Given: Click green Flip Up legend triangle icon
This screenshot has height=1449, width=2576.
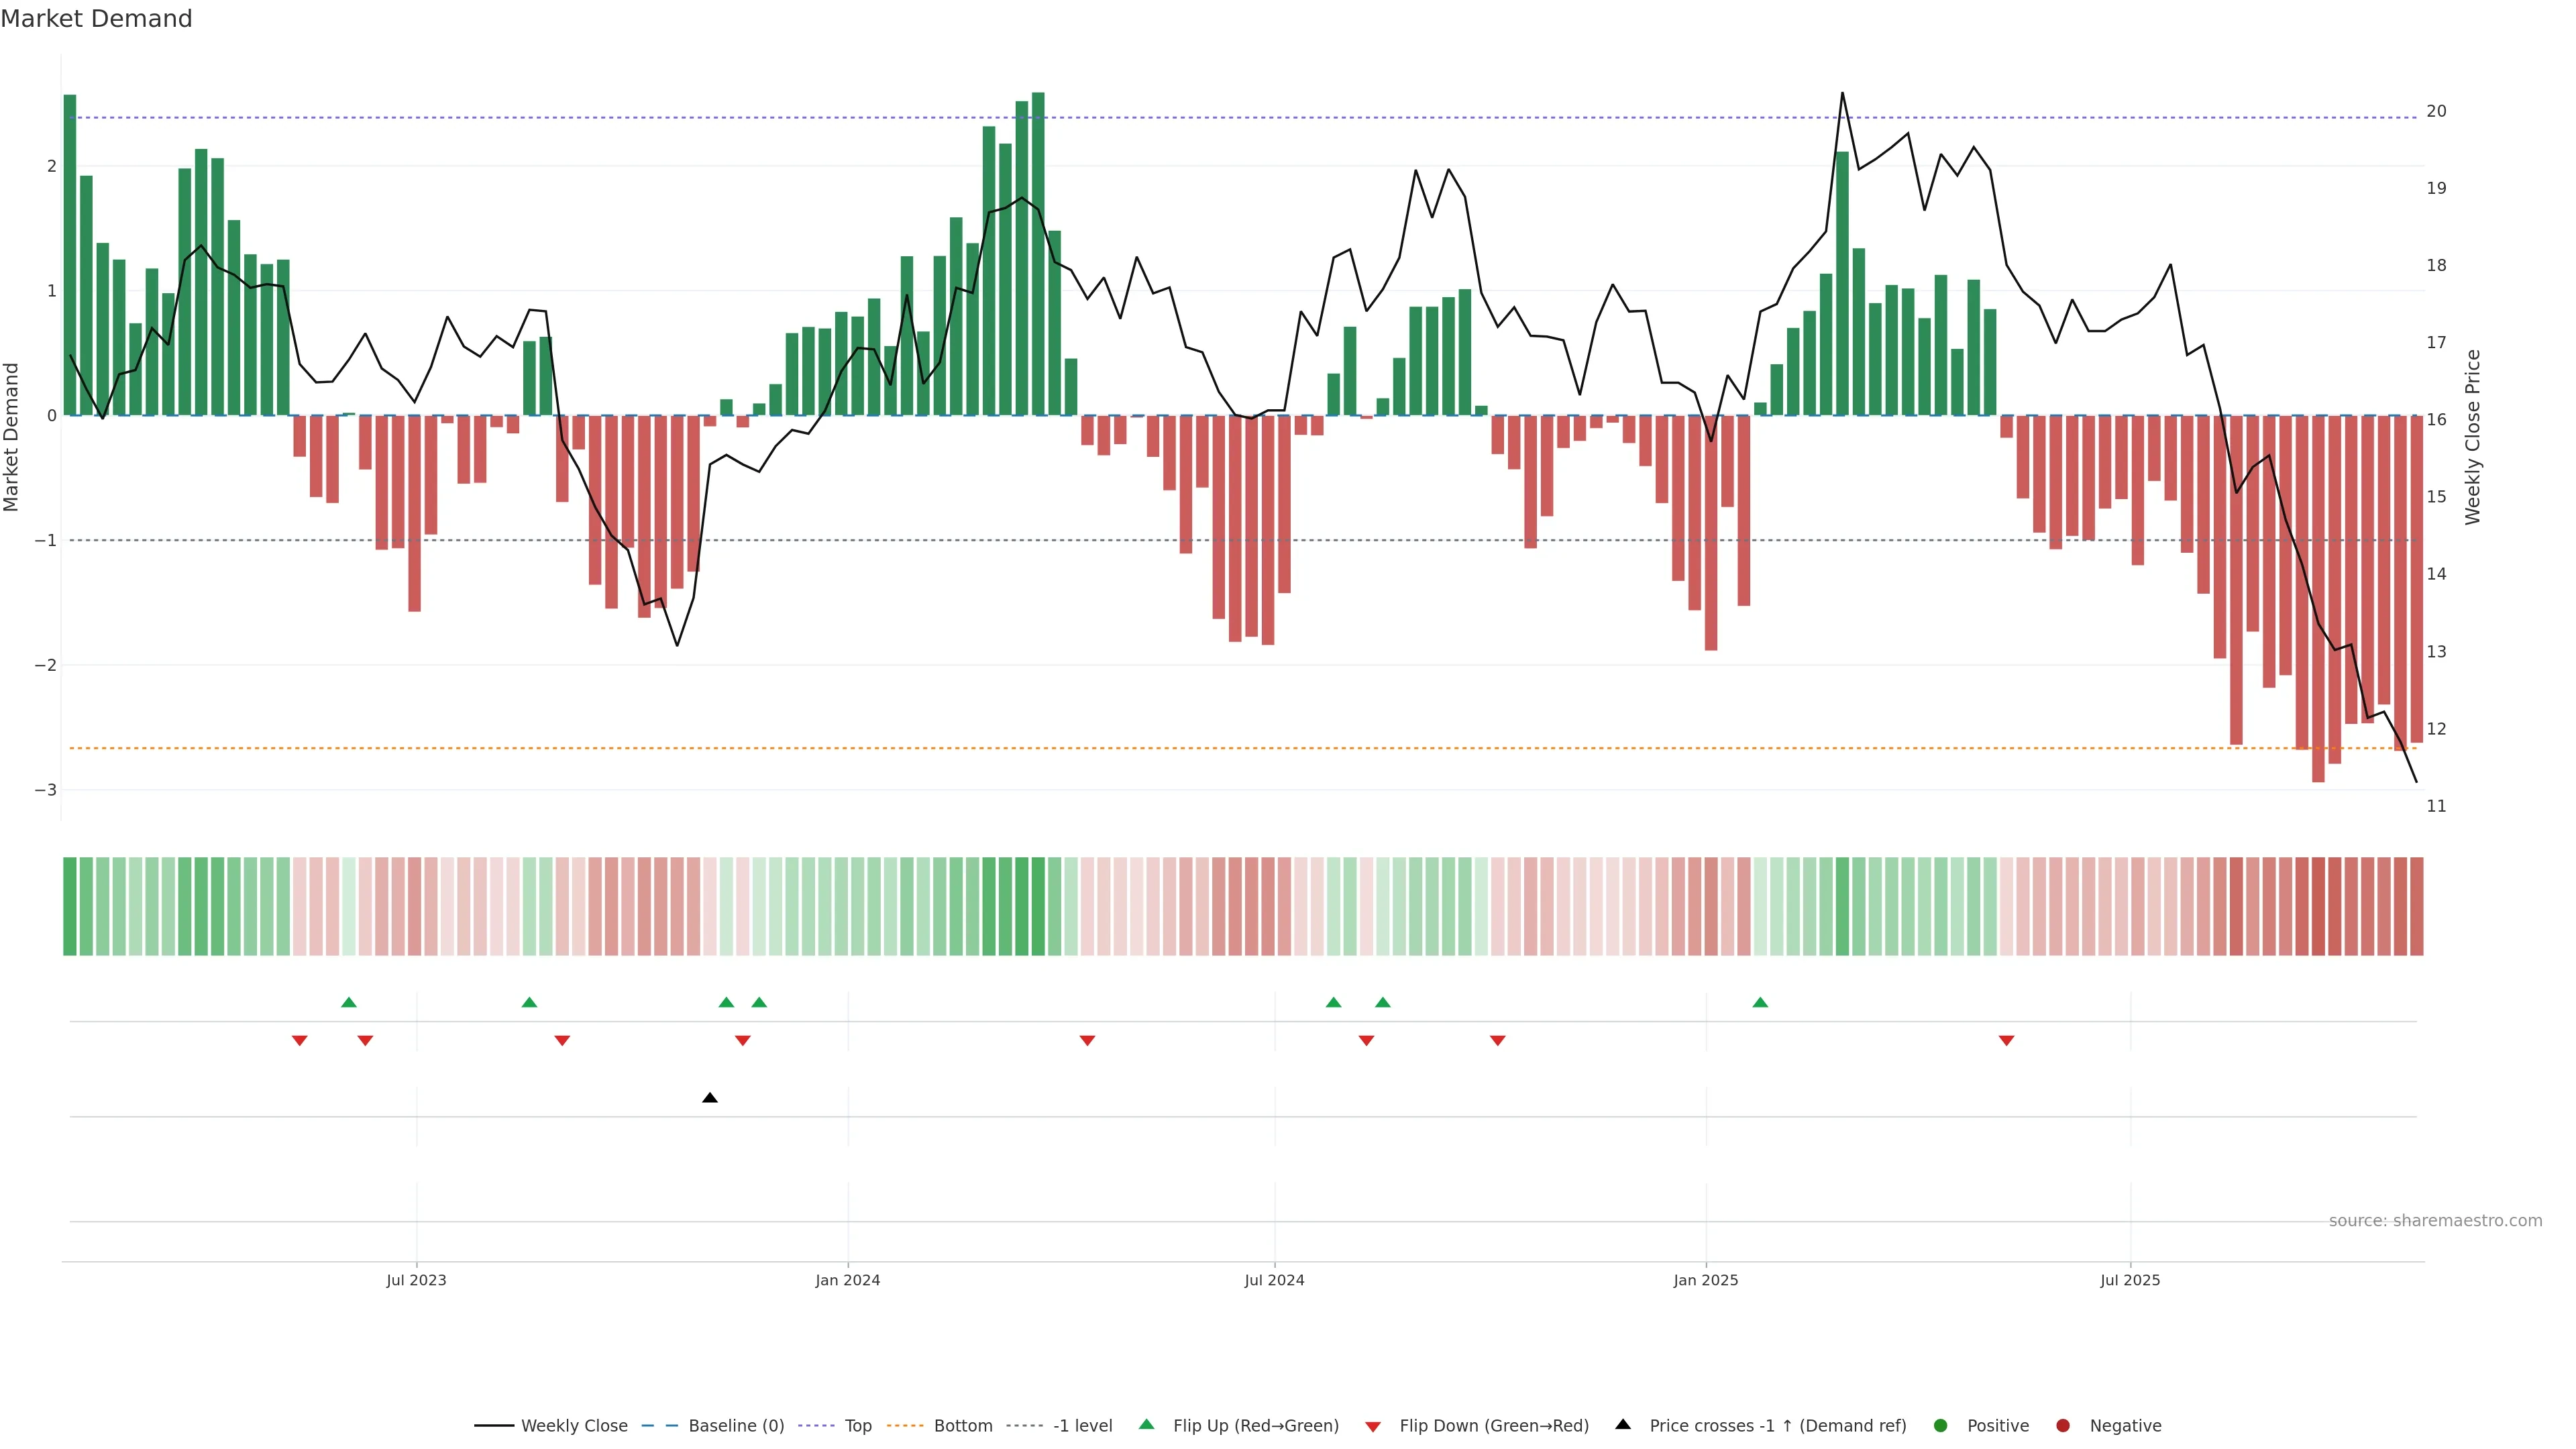Looking at the screenshot, I should (1147, 1425).
